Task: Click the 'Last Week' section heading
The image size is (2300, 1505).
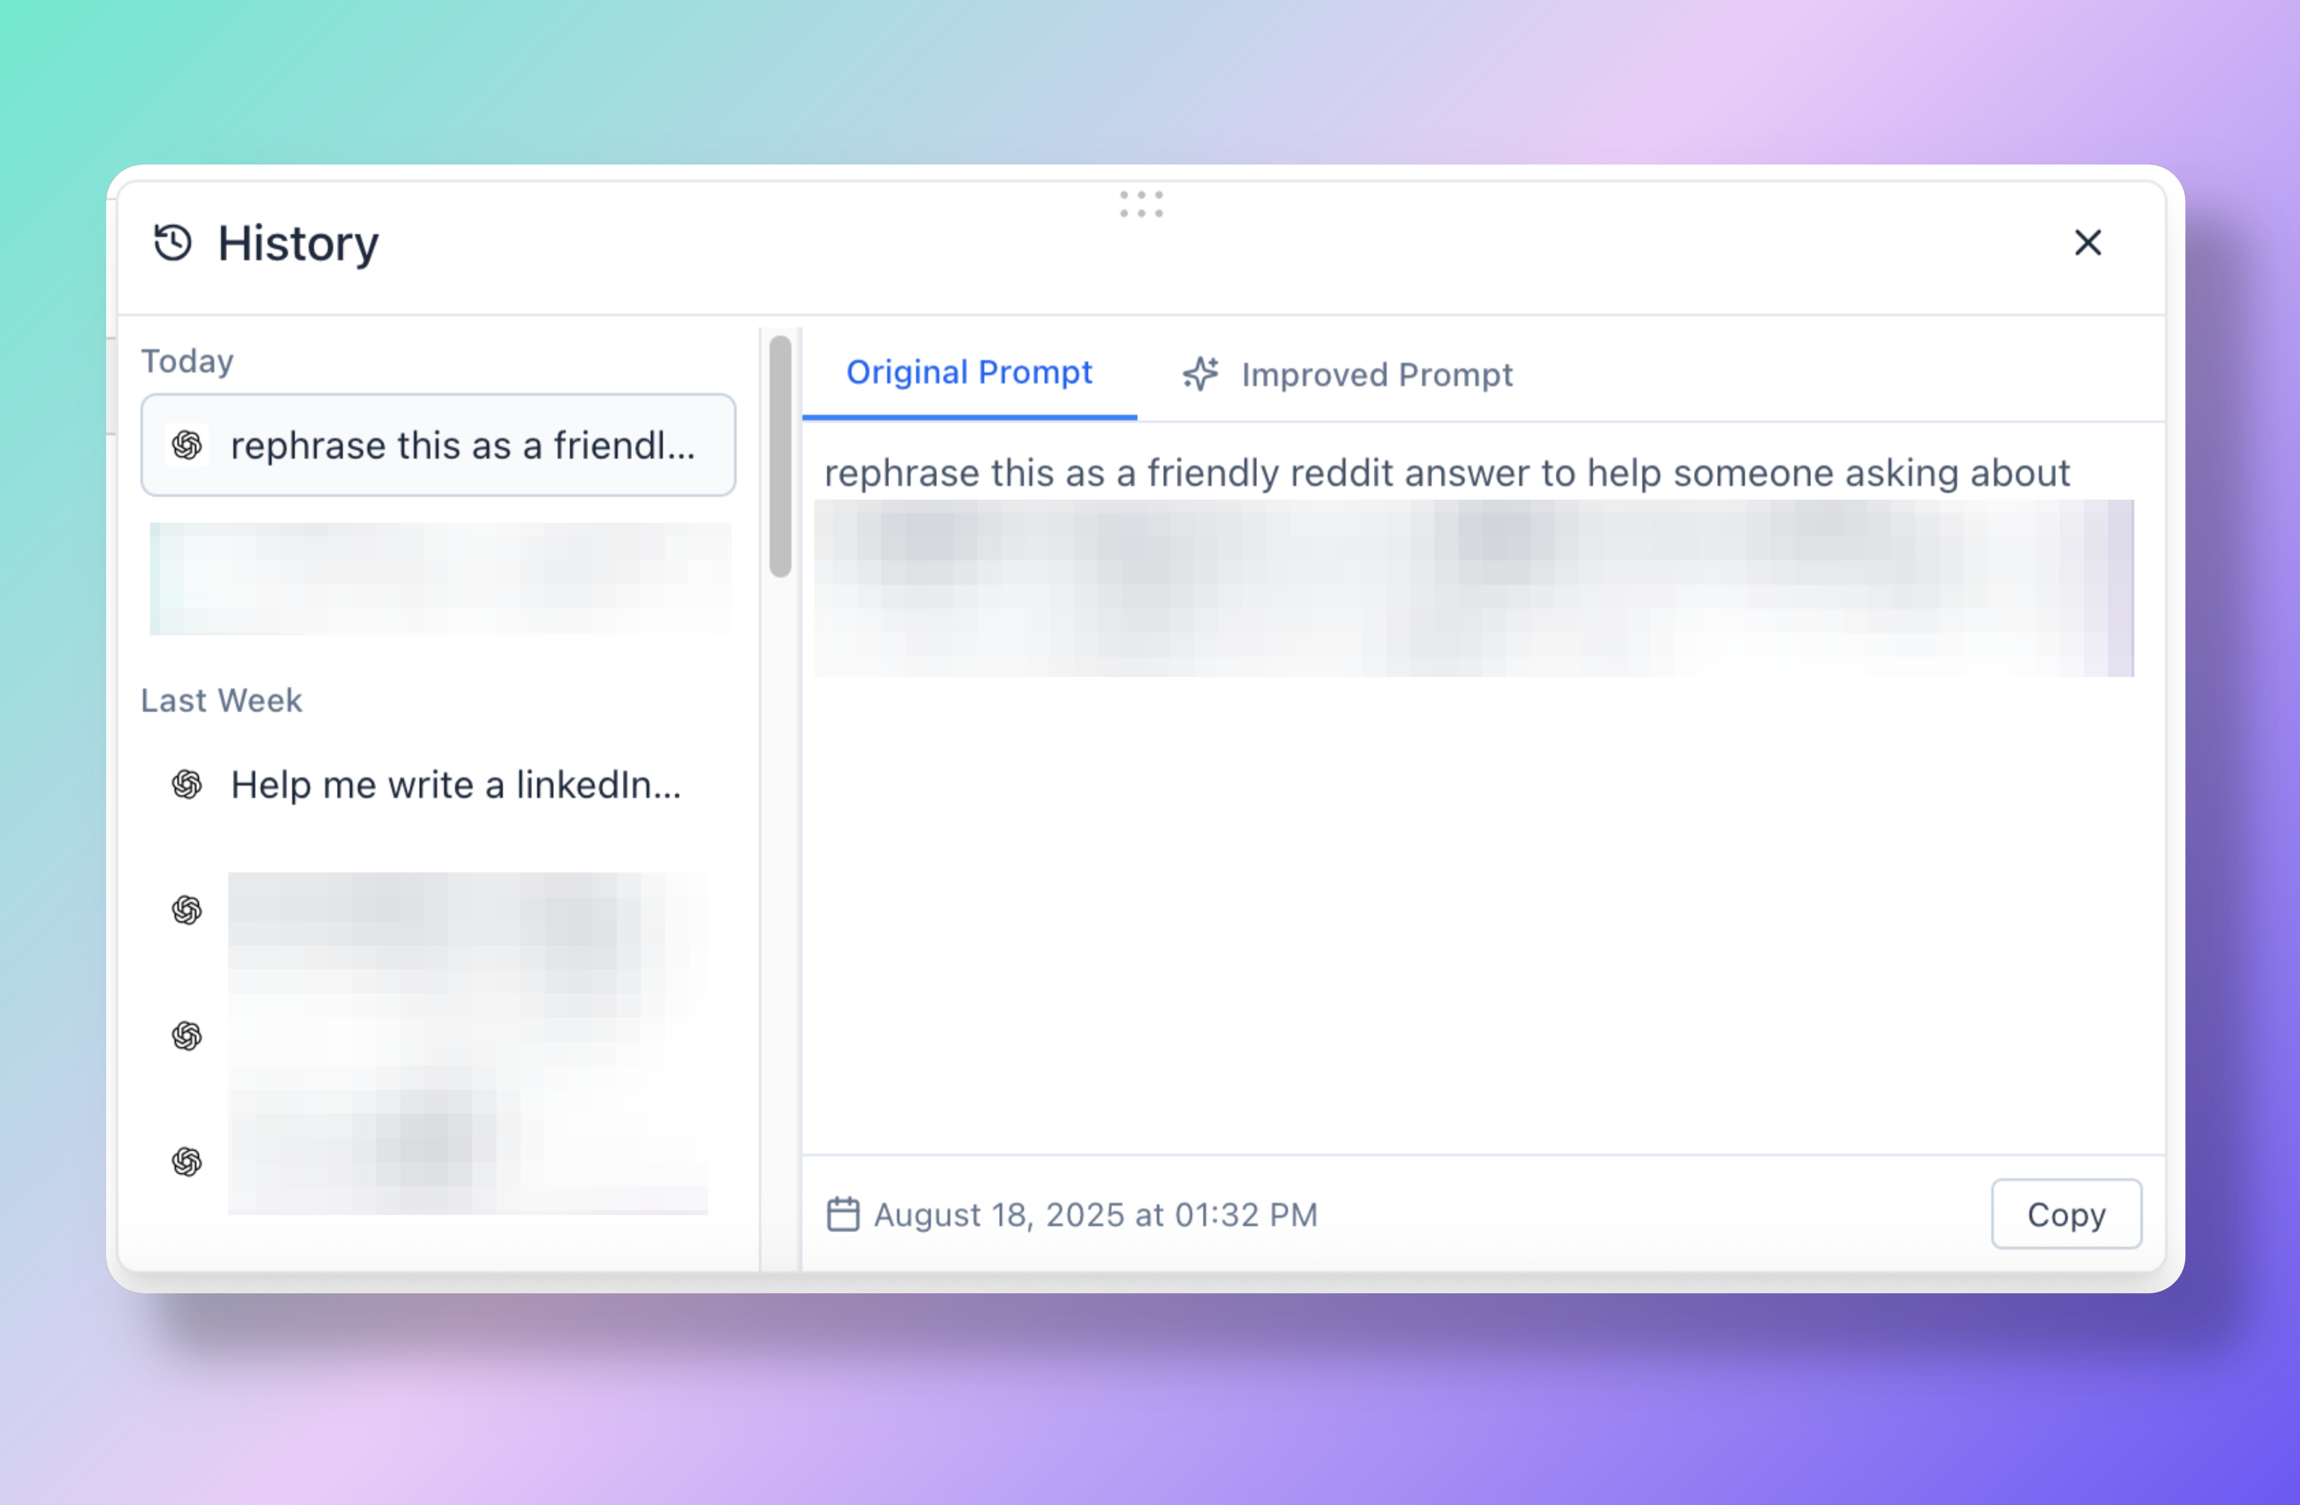Action: point(221,700)
